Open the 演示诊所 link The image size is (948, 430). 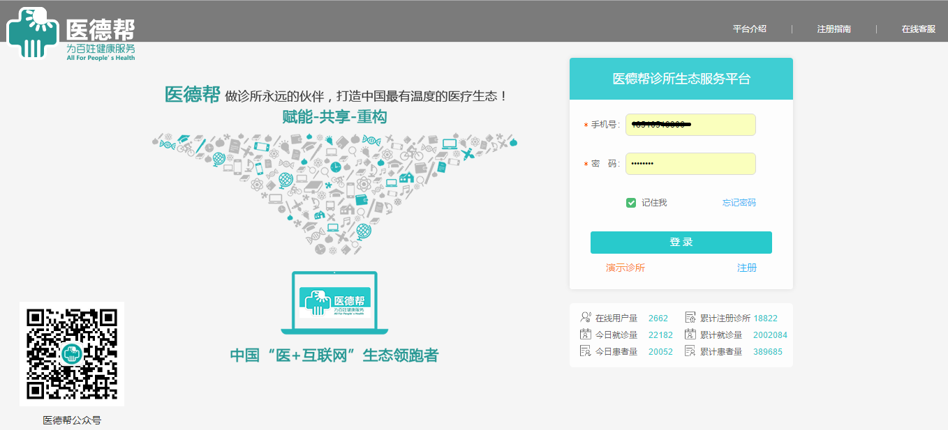(625, 268)
